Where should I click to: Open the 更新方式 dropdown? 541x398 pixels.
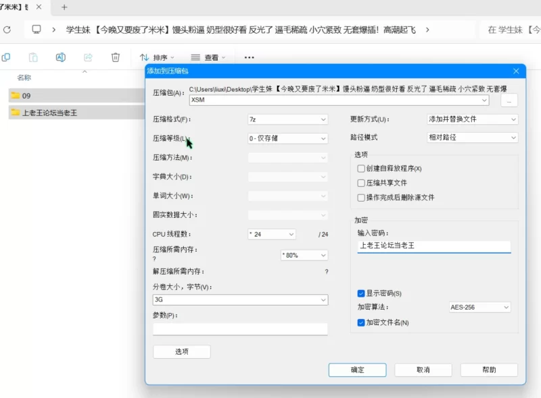click(x=472, y=119)
